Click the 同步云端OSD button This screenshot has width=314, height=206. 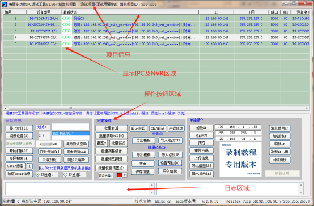point(77,152)
